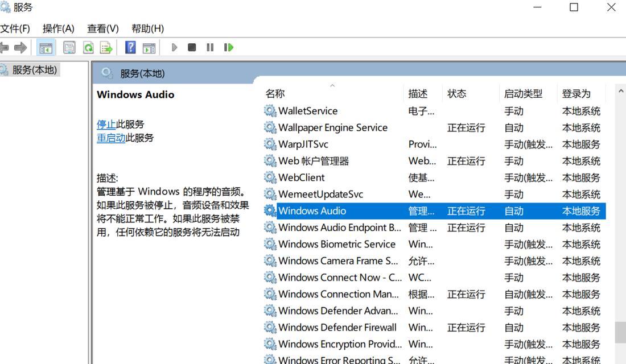Click the 停止 link to stop service

tap(106, 124)
